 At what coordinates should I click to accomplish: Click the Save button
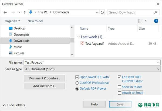[120, 104]
